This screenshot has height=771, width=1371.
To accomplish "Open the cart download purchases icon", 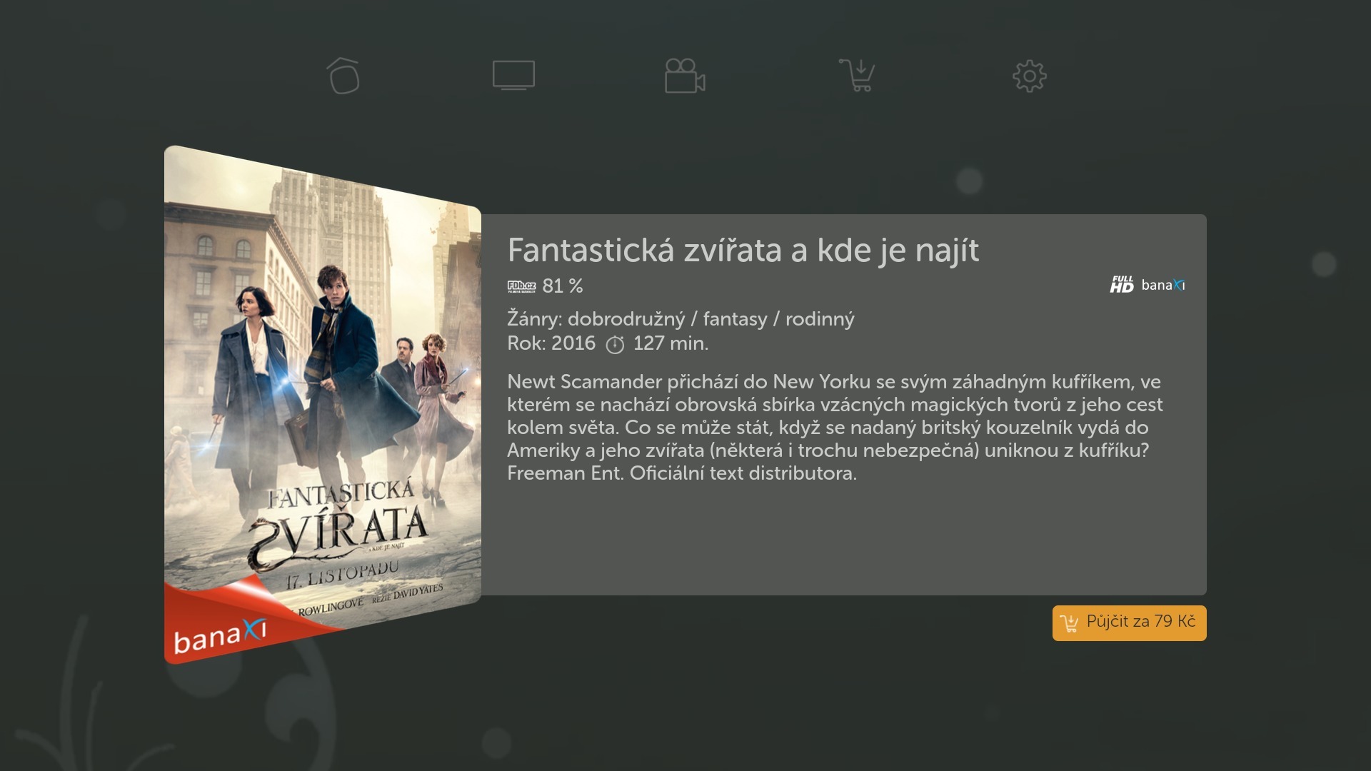I will (857, 75).
